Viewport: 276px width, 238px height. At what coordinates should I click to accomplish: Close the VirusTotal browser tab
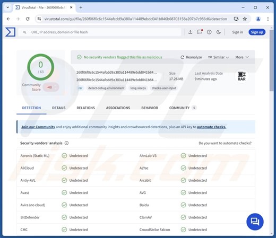point(71,7)
